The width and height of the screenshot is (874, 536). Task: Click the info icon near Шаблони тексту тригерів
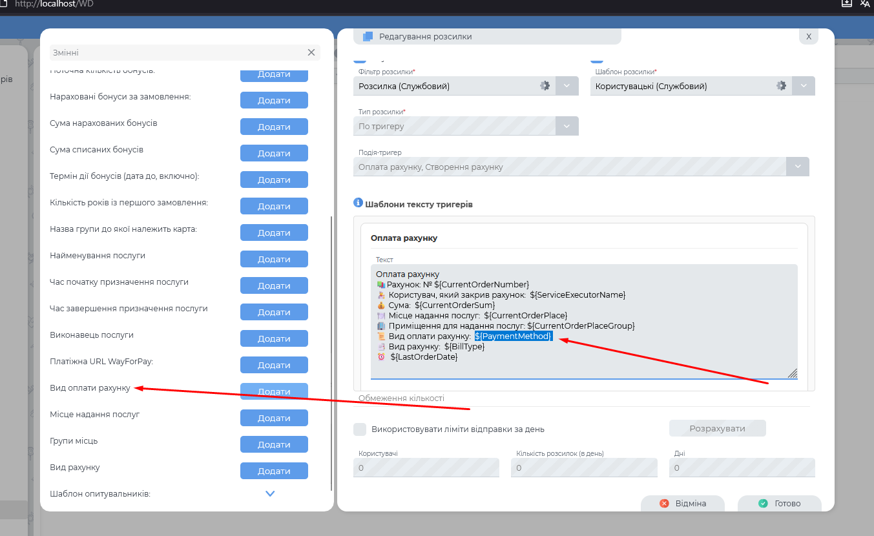[359, 203]
